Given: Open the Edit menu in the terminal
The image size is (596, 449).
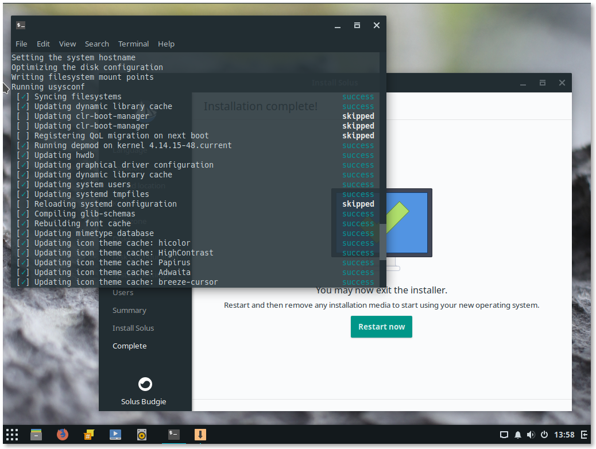Looking at the screenshot, I should click(x=43, y=44).
